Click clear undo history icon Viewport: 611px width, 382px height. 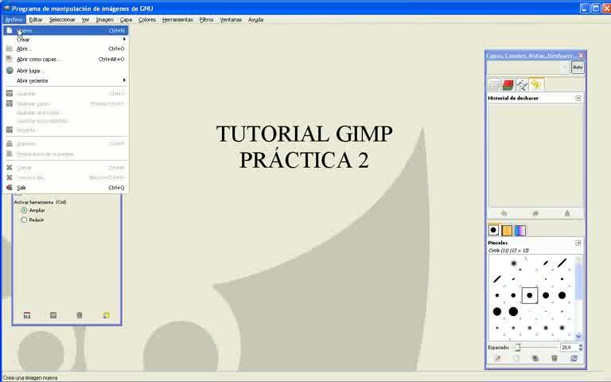coord(567,213)
